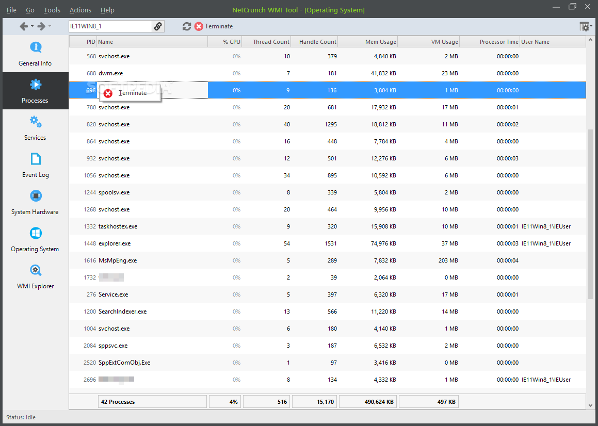Select the Processes sidebar icon
The width and height of the screenshot is (598, 426).
pyautogui.click(x=36, y=84)
